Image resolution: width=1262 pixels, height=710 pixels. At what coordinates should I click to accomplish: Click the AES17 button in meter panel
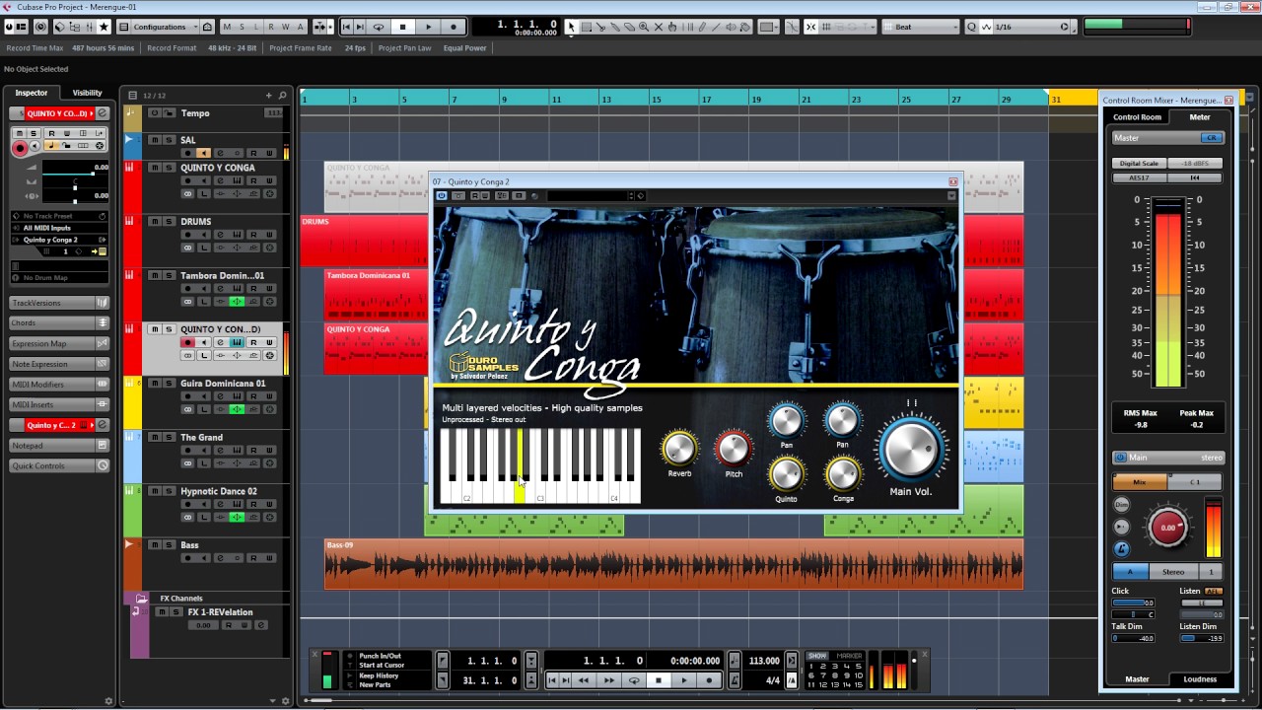click(1139, 177)
